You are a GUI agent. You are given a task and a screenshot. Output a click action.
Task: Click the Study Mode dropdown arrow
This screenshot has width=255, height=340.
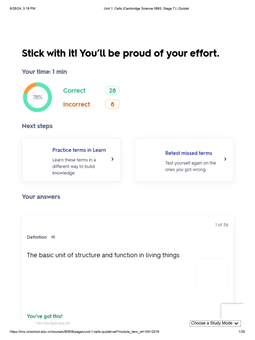[x=236, y=323]
